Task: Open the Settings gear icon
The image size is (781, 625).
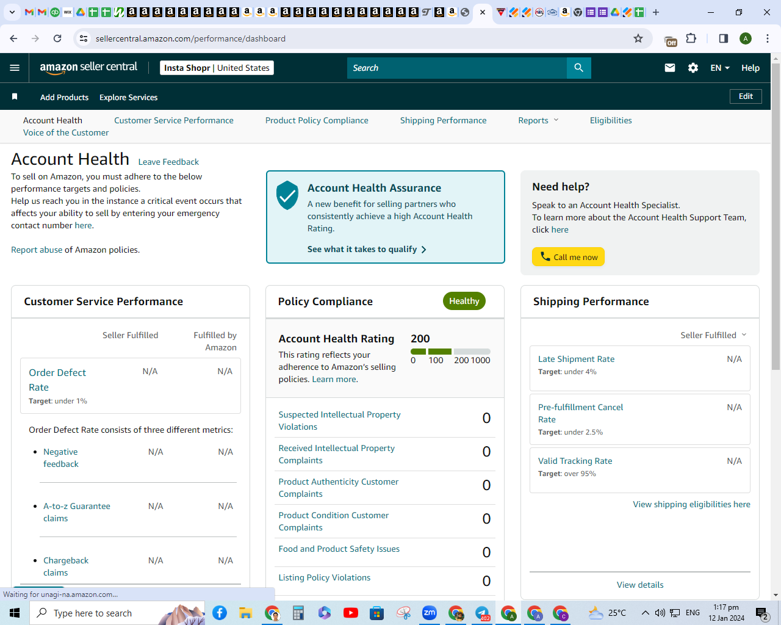Action: 693,68
